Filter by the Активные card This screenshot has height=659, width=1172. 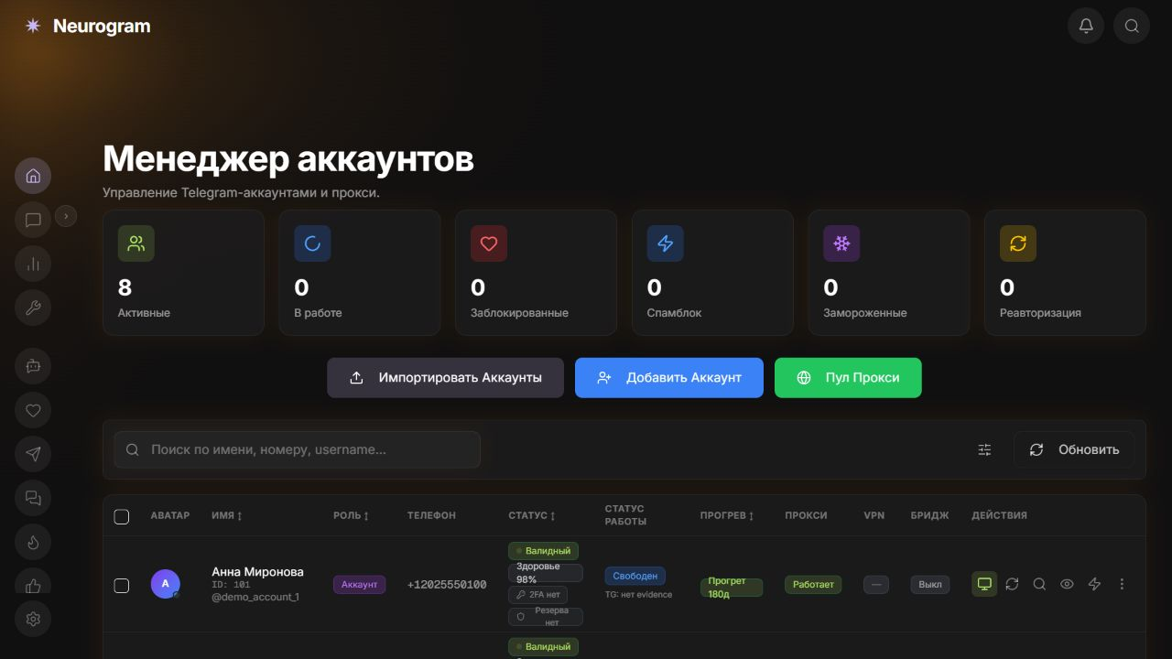183,273
